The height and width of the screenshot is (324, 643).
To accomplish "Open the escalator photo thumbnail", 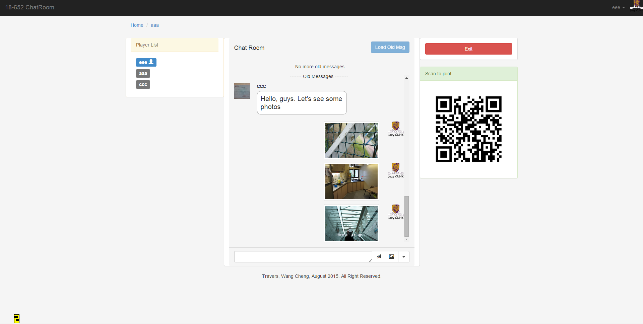I will (x=351, y=223).
